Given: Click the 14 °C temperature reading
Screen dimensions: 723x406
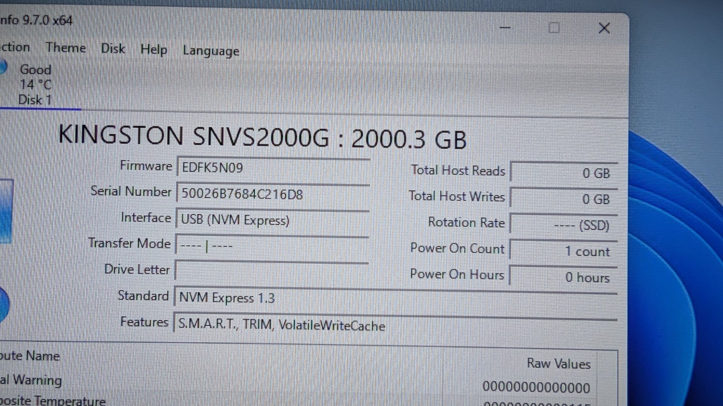Looking at the screenshot, I should (x=36, y=84).
